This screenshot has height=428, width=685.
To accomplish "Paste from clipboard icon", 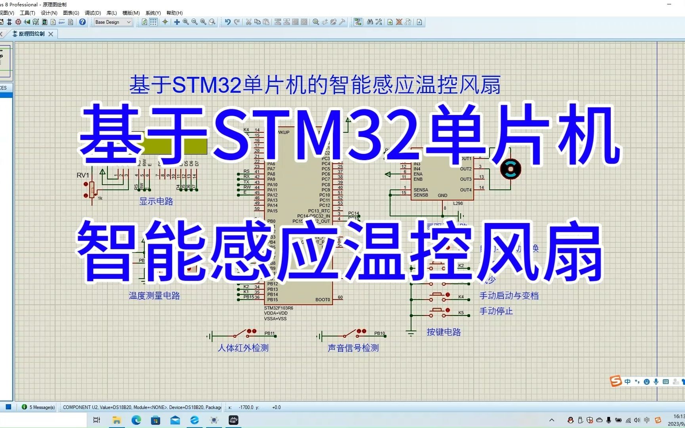I will click(x=266, y=22).
